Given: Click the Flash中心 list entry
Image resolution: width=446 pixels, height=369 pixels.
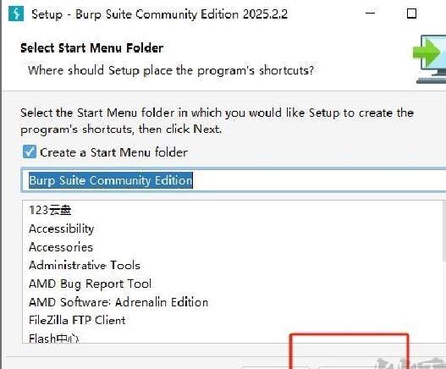Looking at the screenshot, I should coord(54,338).
